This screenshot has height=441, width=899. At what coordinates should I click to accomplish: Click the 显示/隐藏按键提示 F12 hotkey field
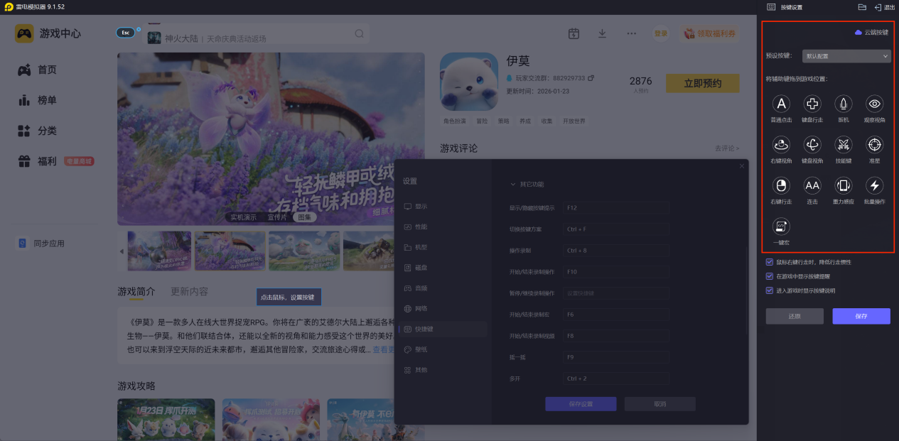(615, 208)
